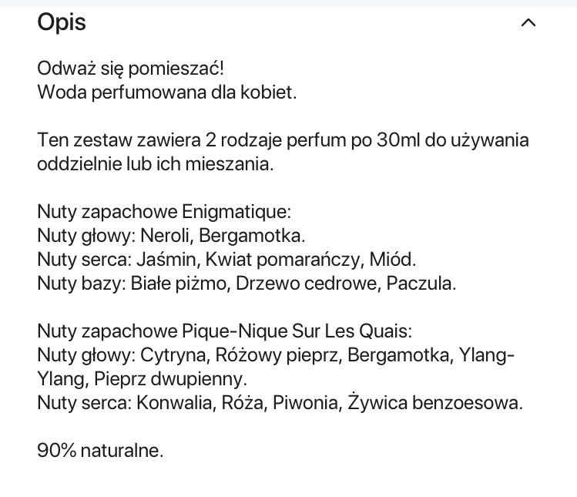Viewport: 577px width, 497px height.
Task: Collapse the Opis section with the chevron
Action: click(528, 22)
